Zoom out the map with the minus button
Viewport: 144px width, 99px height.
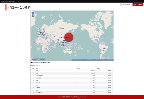(33, 16)
